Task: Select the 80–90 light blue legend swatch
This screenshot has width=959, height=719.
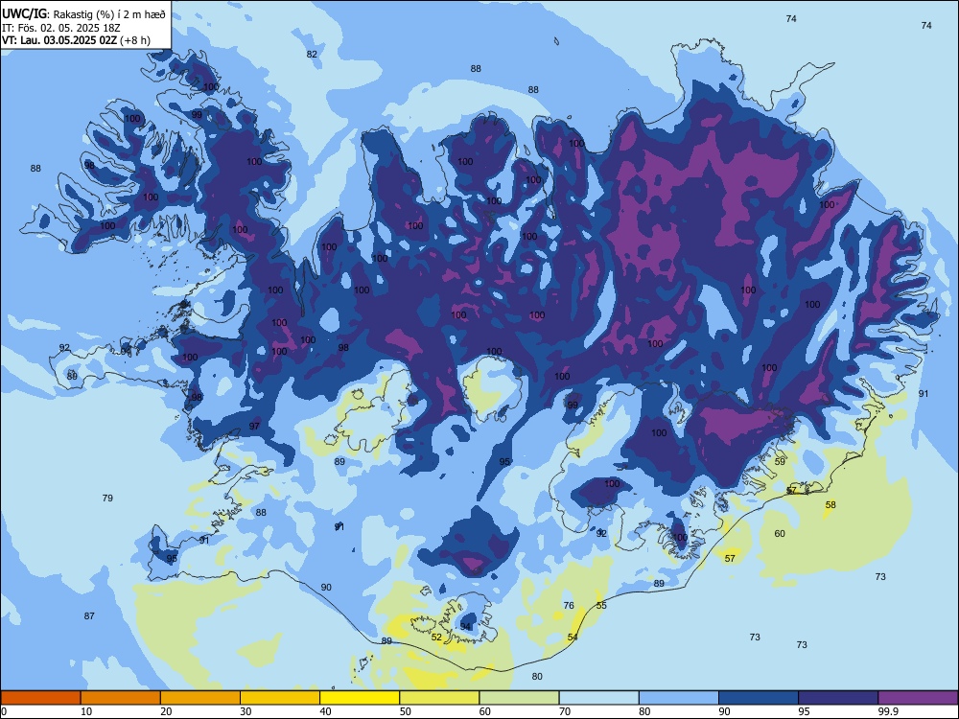Action: (x=679, y=698)
